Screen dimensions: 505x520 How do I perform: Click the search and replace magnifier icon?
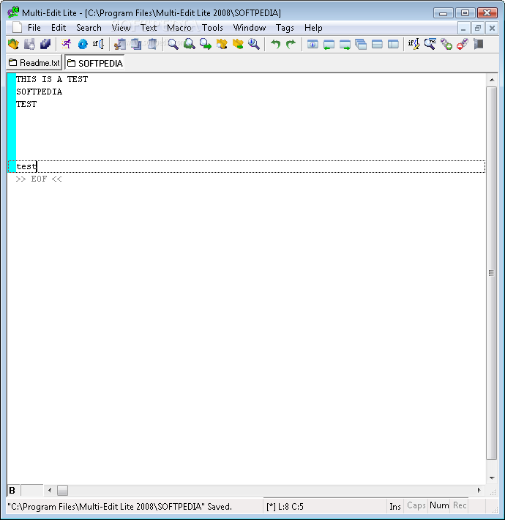click(x=190, y=44)
